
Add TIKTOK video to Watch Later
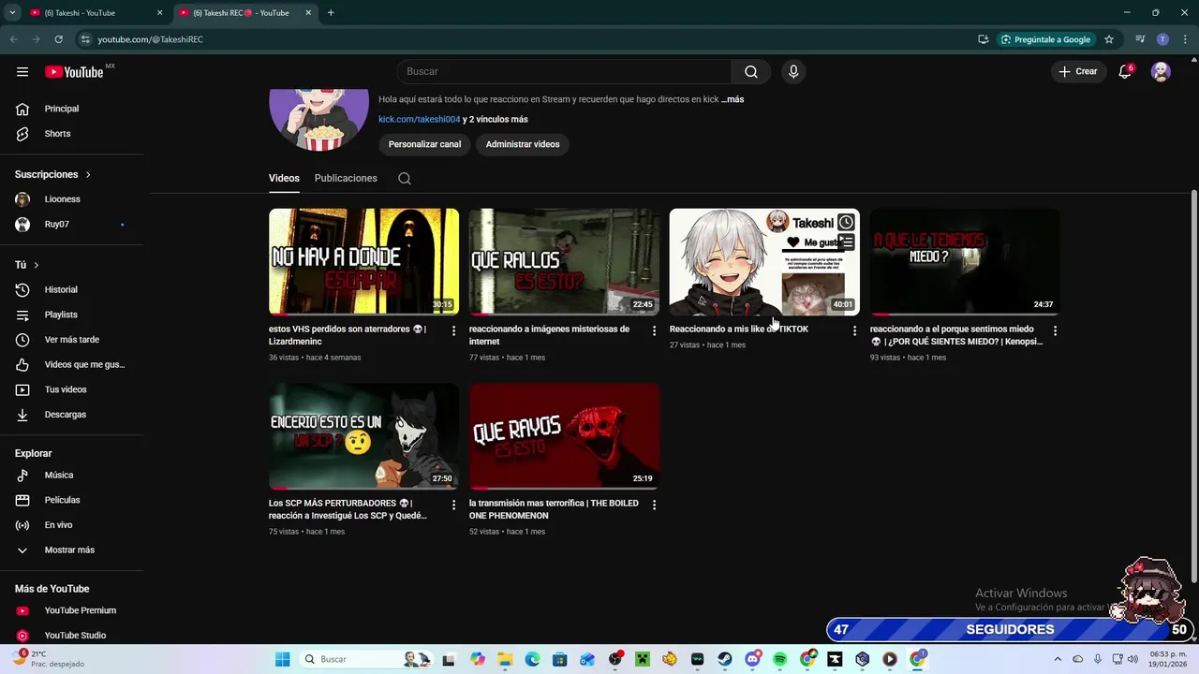(846, 222)
